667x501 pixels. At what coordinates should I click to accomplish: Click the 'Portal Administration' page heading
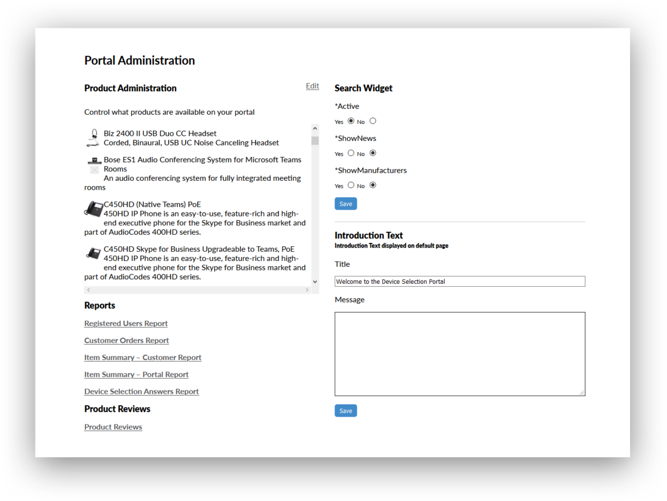pyautogui.click(x=139, y=60)
